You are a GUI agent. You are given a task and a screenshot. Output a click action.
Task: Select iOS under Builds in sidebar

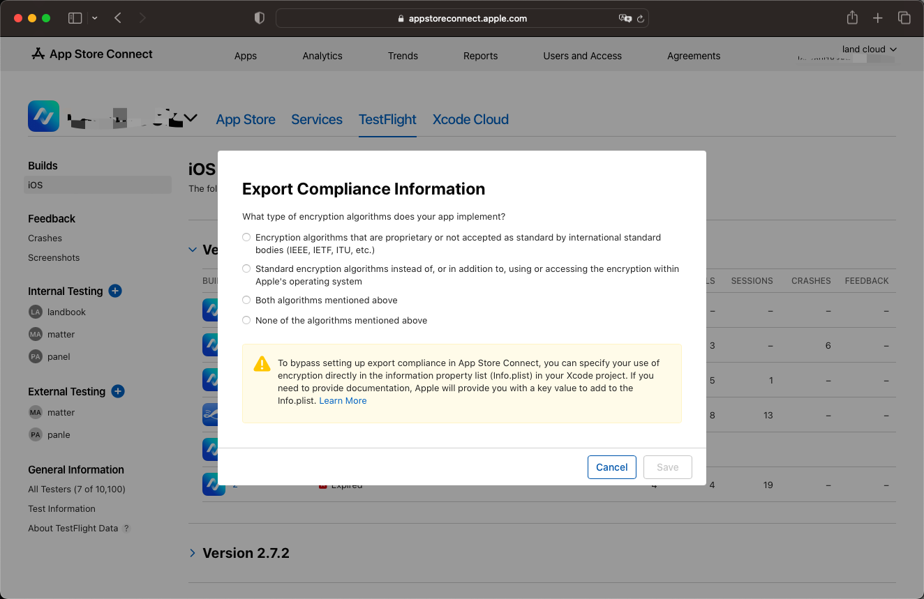tap(98, 185)
